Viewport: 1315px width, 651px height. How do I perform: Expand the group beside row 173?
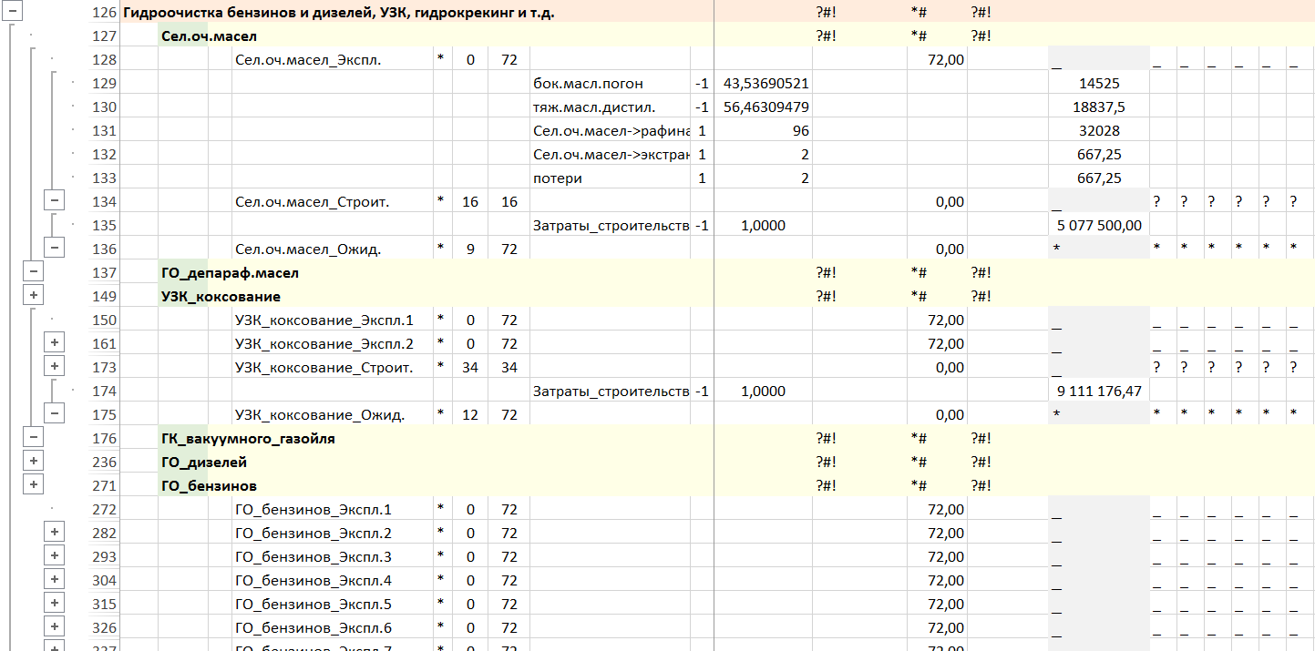click(x=54, y=366)
